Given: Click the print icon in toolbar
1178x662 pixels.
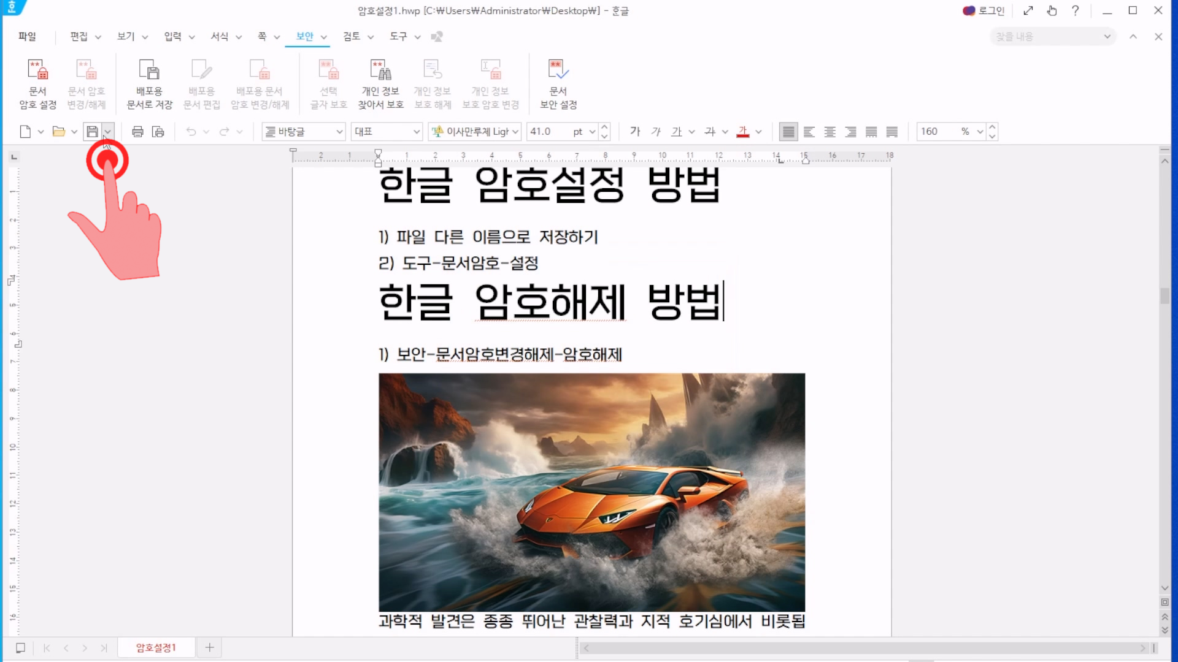Looking at the screenshot, I should [137, 132].
